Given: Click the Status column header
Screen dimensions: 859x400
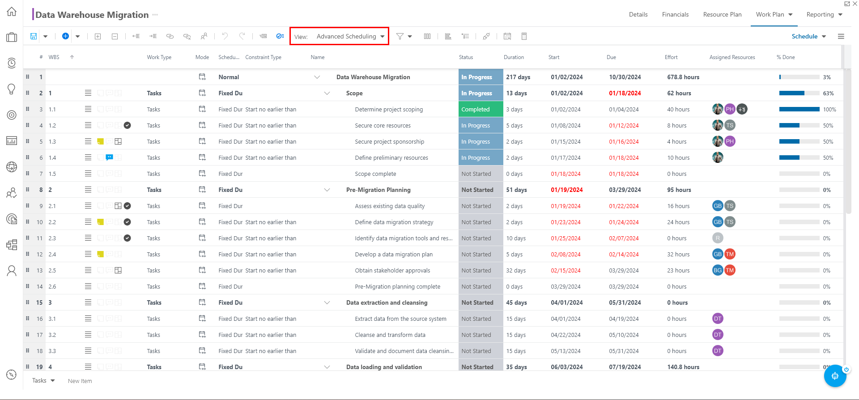Looking at the screenshot, I should (466, 57).
